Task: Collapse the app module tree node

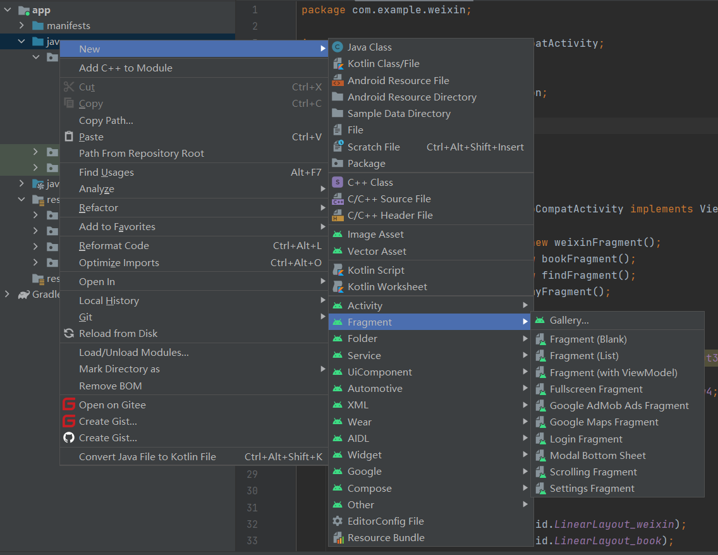Action: 8,9
